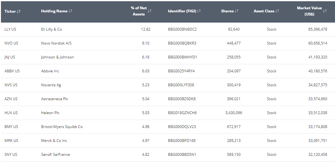Click FIGI identifier BBG000BQBKR3

[182, 43]
